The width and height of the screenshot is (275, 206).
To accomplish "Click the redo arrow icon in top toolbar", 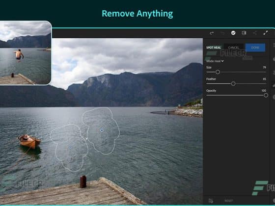I will pyautogui.click(x=212, y=33).
